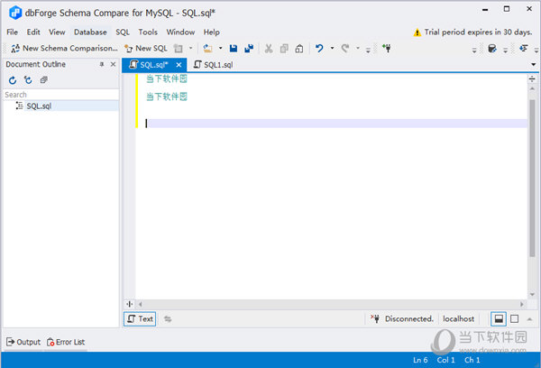Screen dimensions: 541x368
Task: Click the editor split handle above scrollbar
Action: [x=532, y=79]
